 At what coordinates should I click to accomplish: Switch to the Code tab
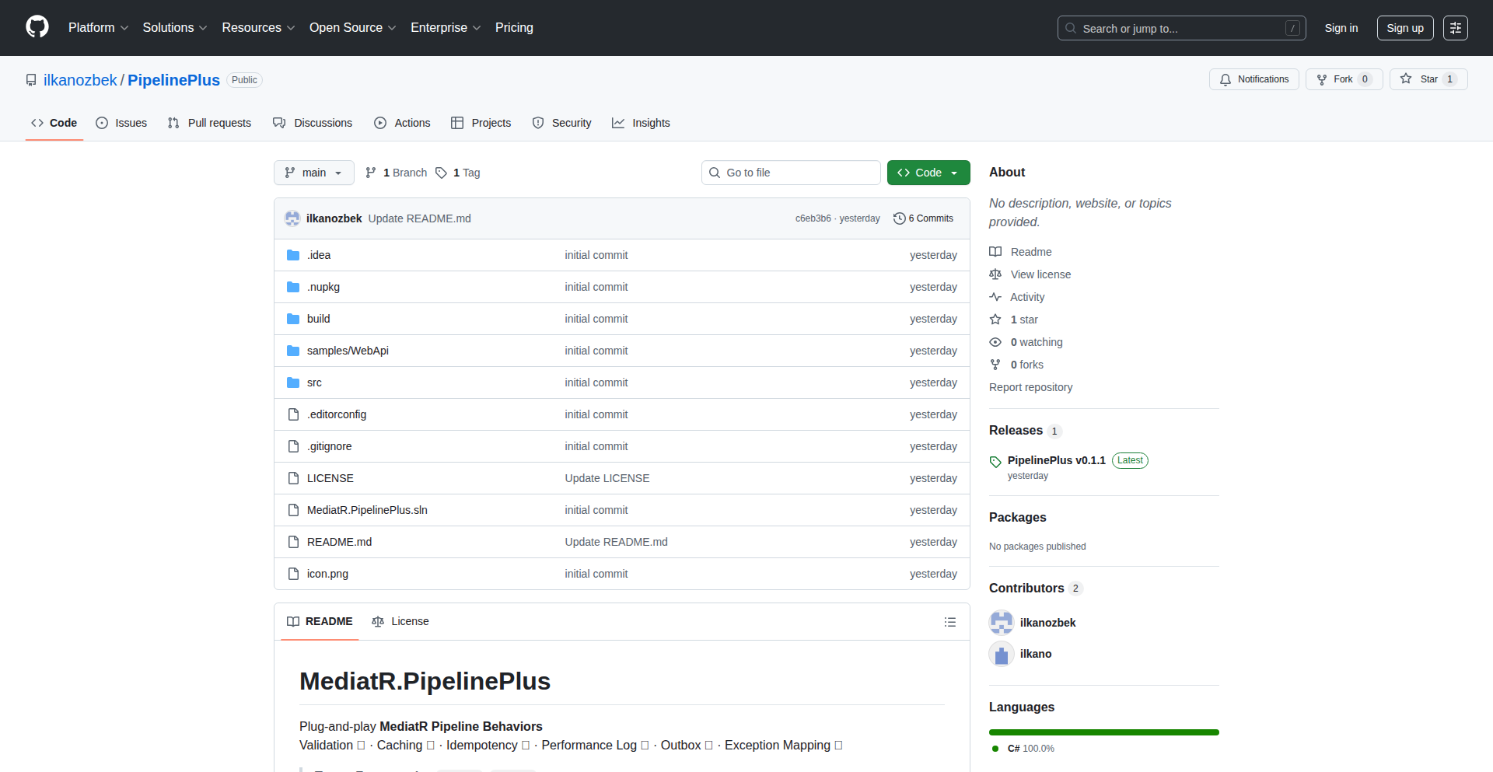(54, 123)
